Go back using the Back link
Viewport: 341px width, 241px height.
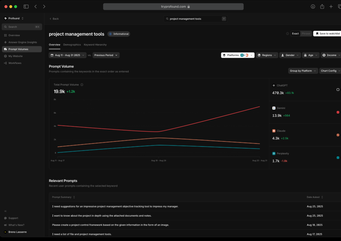point(54,19)
